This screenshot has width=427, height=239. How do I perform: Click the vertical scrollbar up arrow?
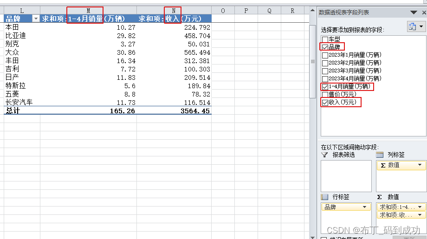click(x=312, y=10)
